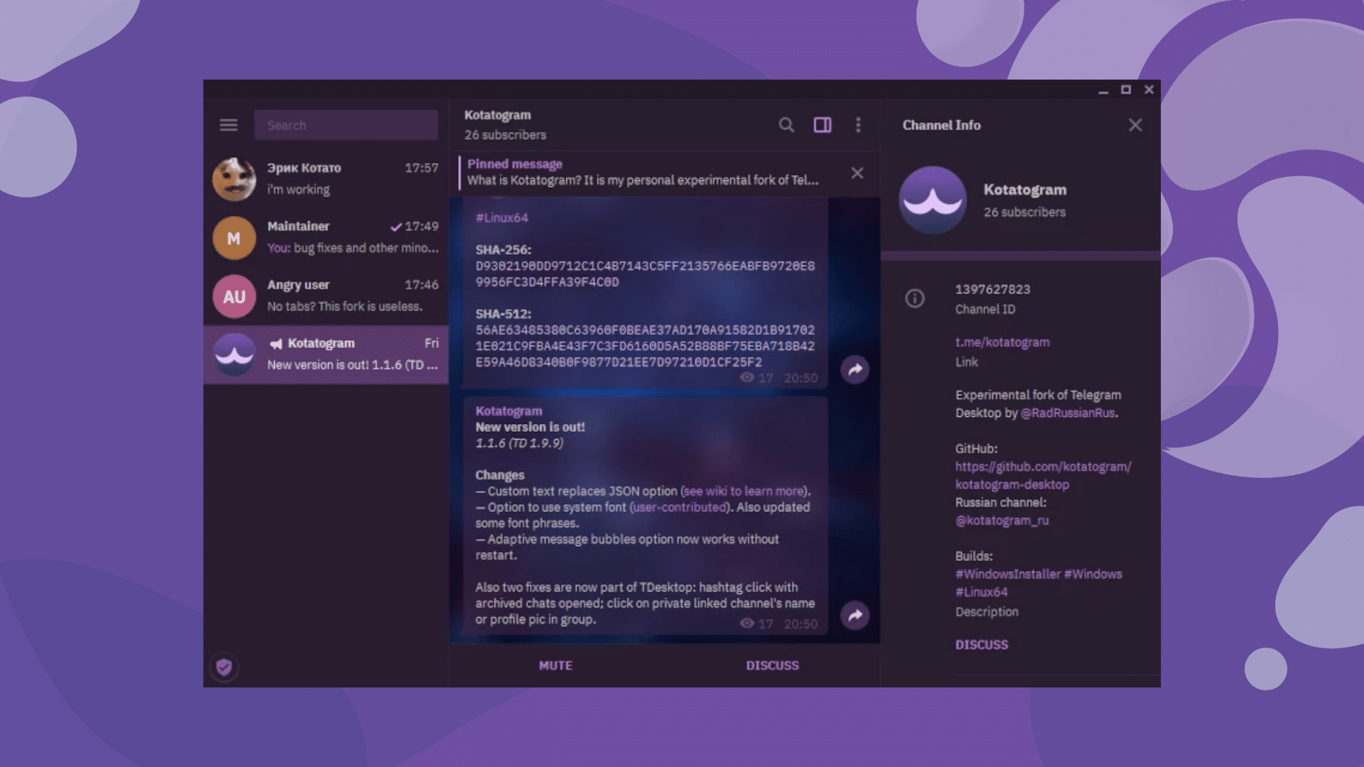This screenshot has width=1364, height=767.
Task: Select the Maintainer chat in list
Action: coord(325,238)
